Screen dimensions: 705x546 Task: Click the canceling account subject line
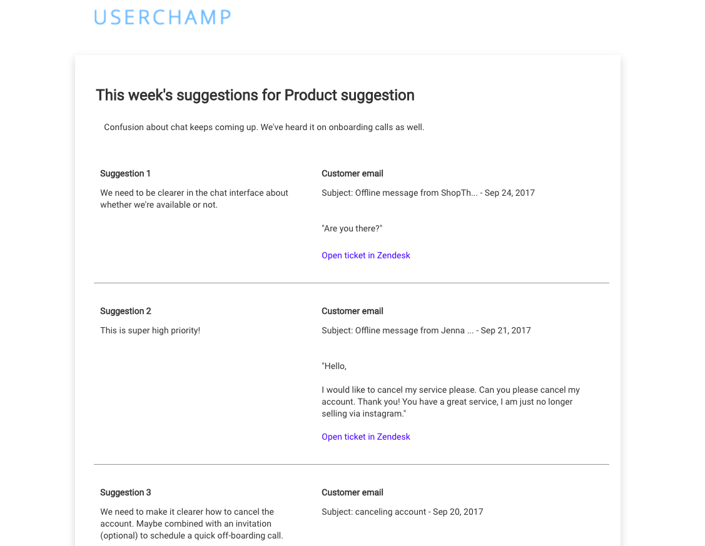tap(402, 512)
